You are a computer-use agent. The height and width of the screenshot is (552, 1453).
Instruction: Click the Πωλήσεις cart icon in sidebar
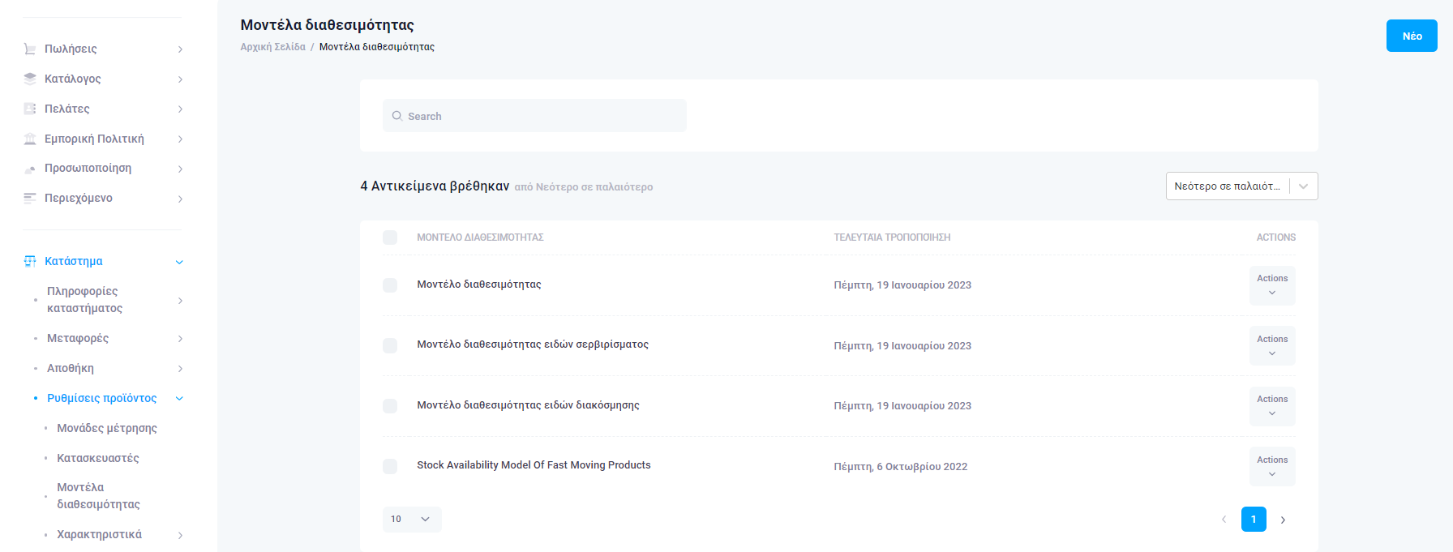(x=30, y=49)
